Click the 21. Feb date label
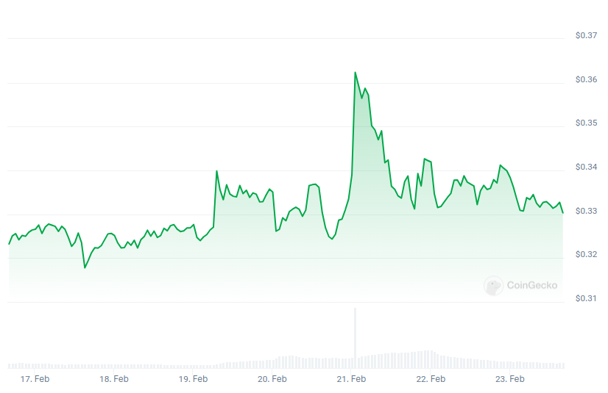Screen dimensions: 608x393 tap(351, 379)
